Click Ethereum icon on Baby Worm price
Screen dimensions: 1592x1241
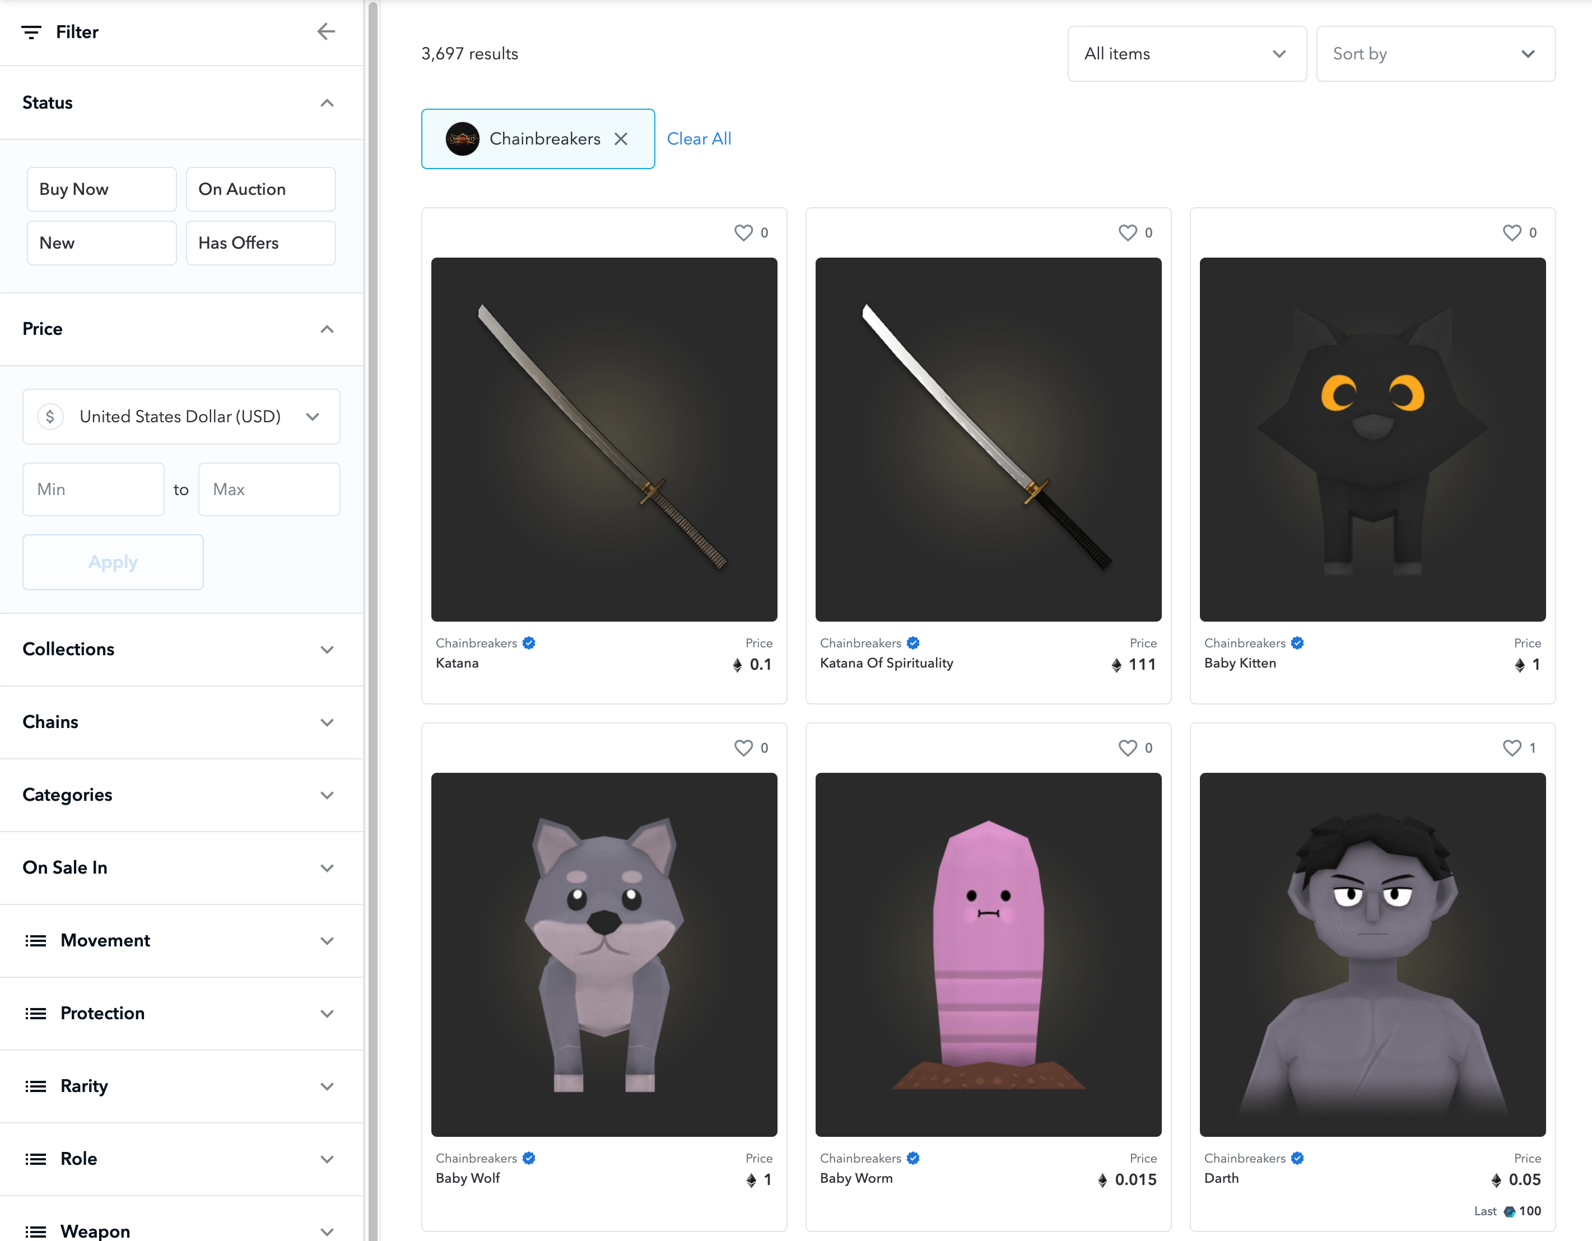coord(1102,1180)
